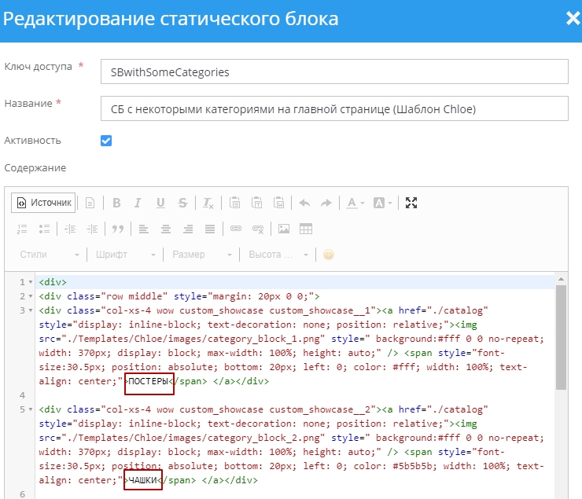
Task: Toggle the Активность checkbox
Action: [x=106, y=141]
